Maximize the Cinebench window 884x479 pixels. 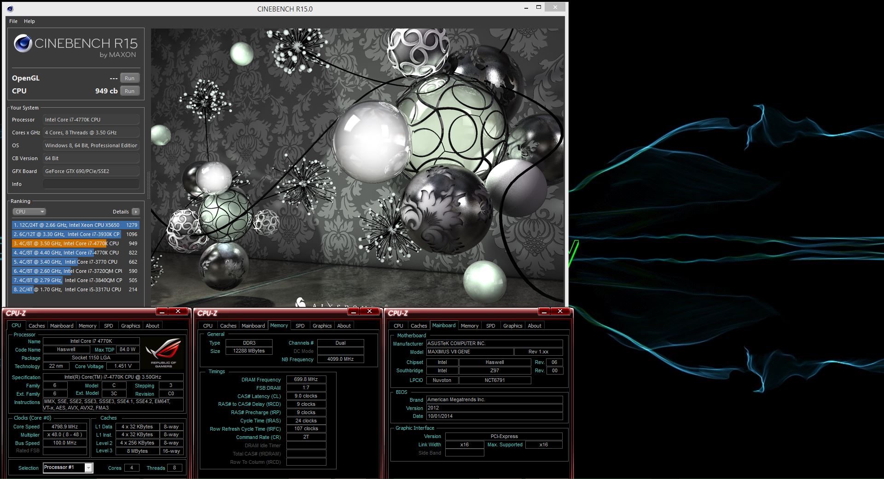[x=538, y=7]
